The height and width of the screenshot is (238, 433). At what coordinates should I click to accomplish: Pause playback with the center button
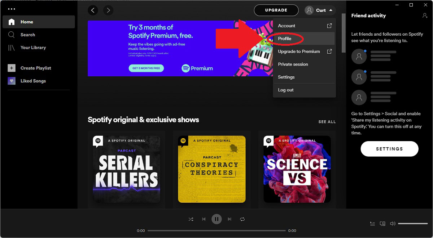216,219
